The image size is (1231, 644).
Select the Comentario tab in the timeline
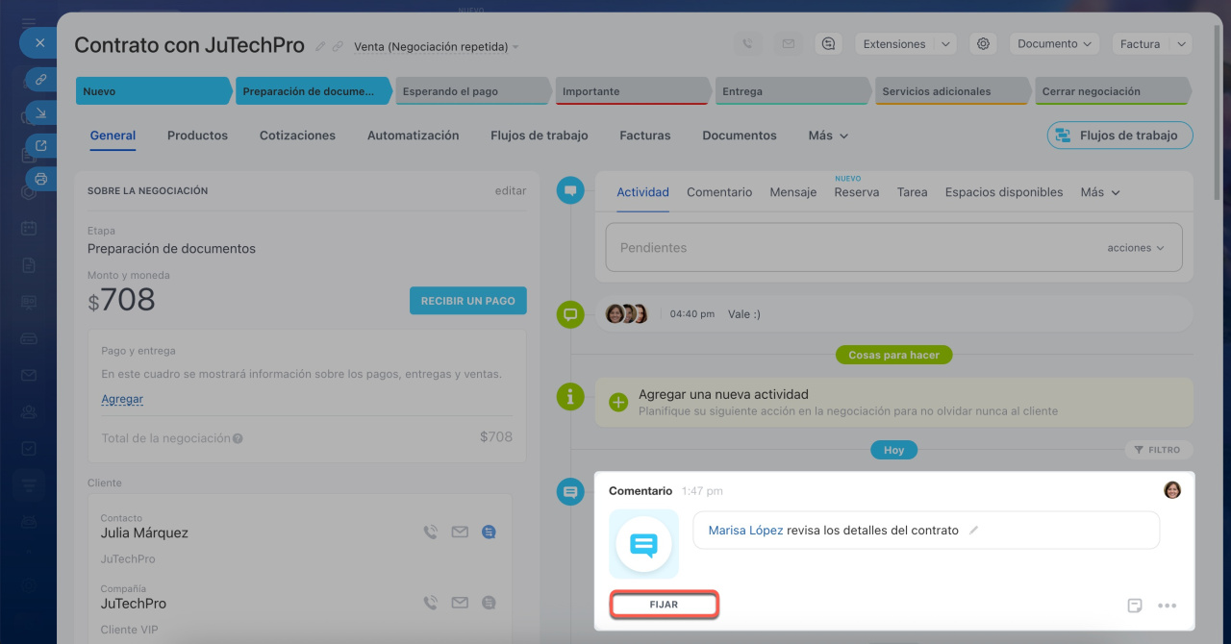point(718,192)
